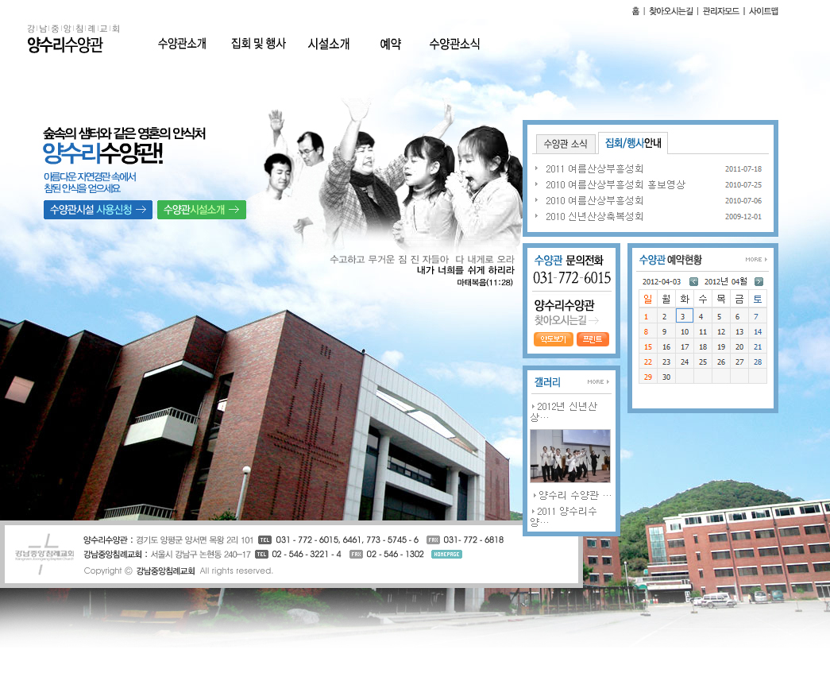Screen dimensions: 830x673
Task: Click the 강남중앙침례교회 footer logo
Action: [x=44, y=554]
